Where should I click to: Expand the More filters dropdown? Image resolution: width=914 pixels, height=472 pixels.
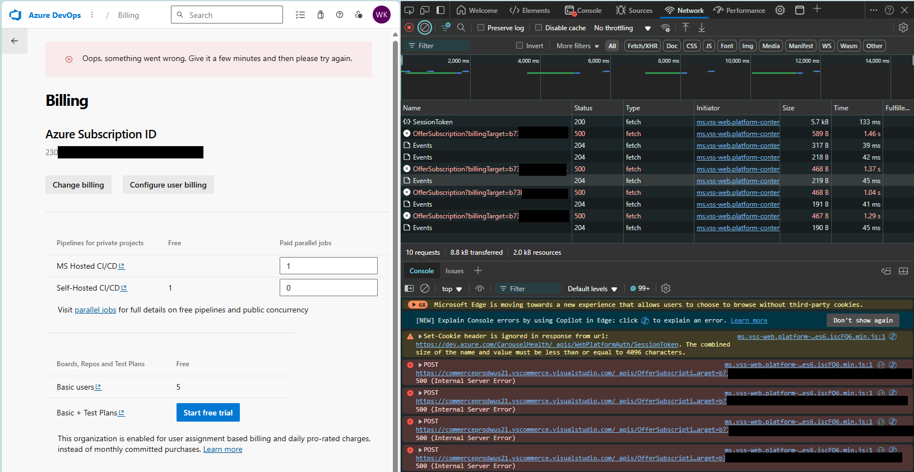[x=578, y=46]
